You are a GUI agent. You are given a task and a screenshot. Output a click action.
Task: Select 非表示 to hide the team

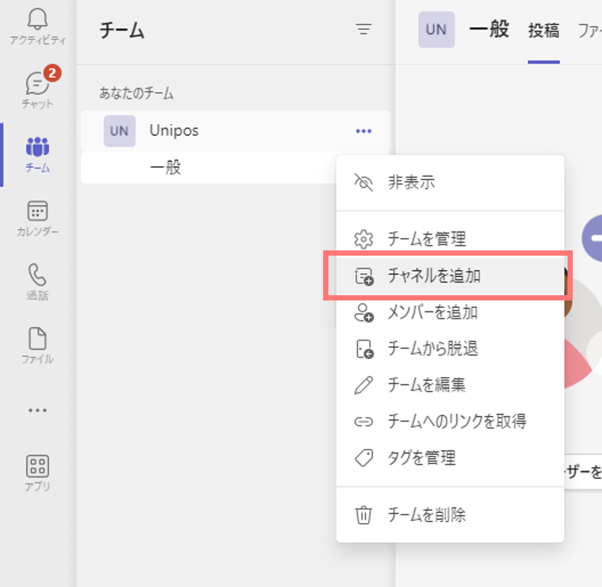coord(450,182)
